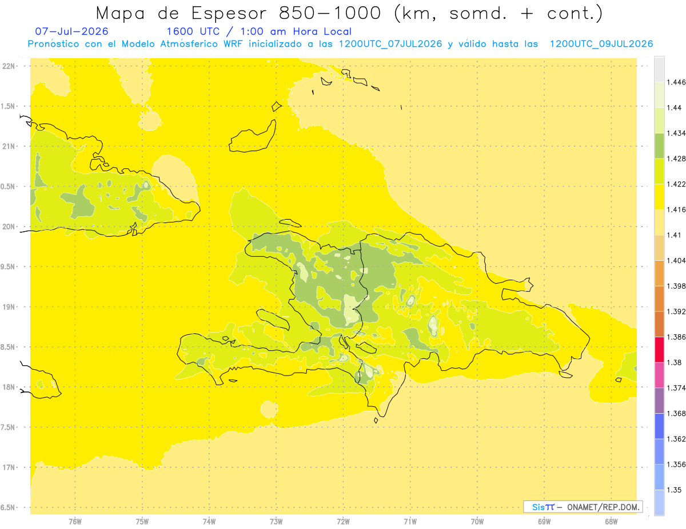Viewport: 686px width, 529px height.
Task: Click the colorbar label '1.398'
Action: pos(676,286)
